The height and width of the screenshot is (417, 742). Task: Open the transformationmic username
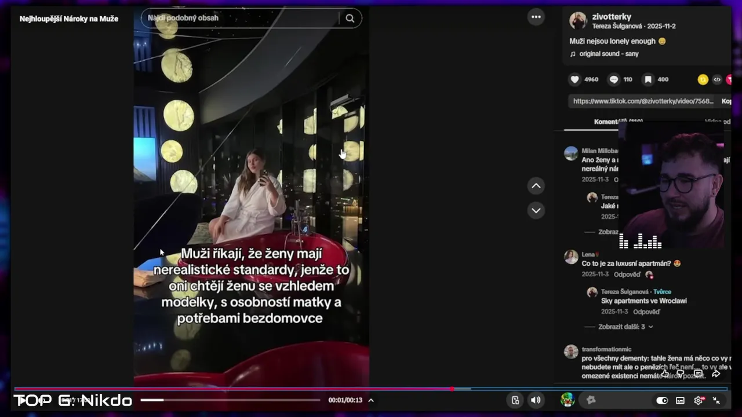click(606, 349)
